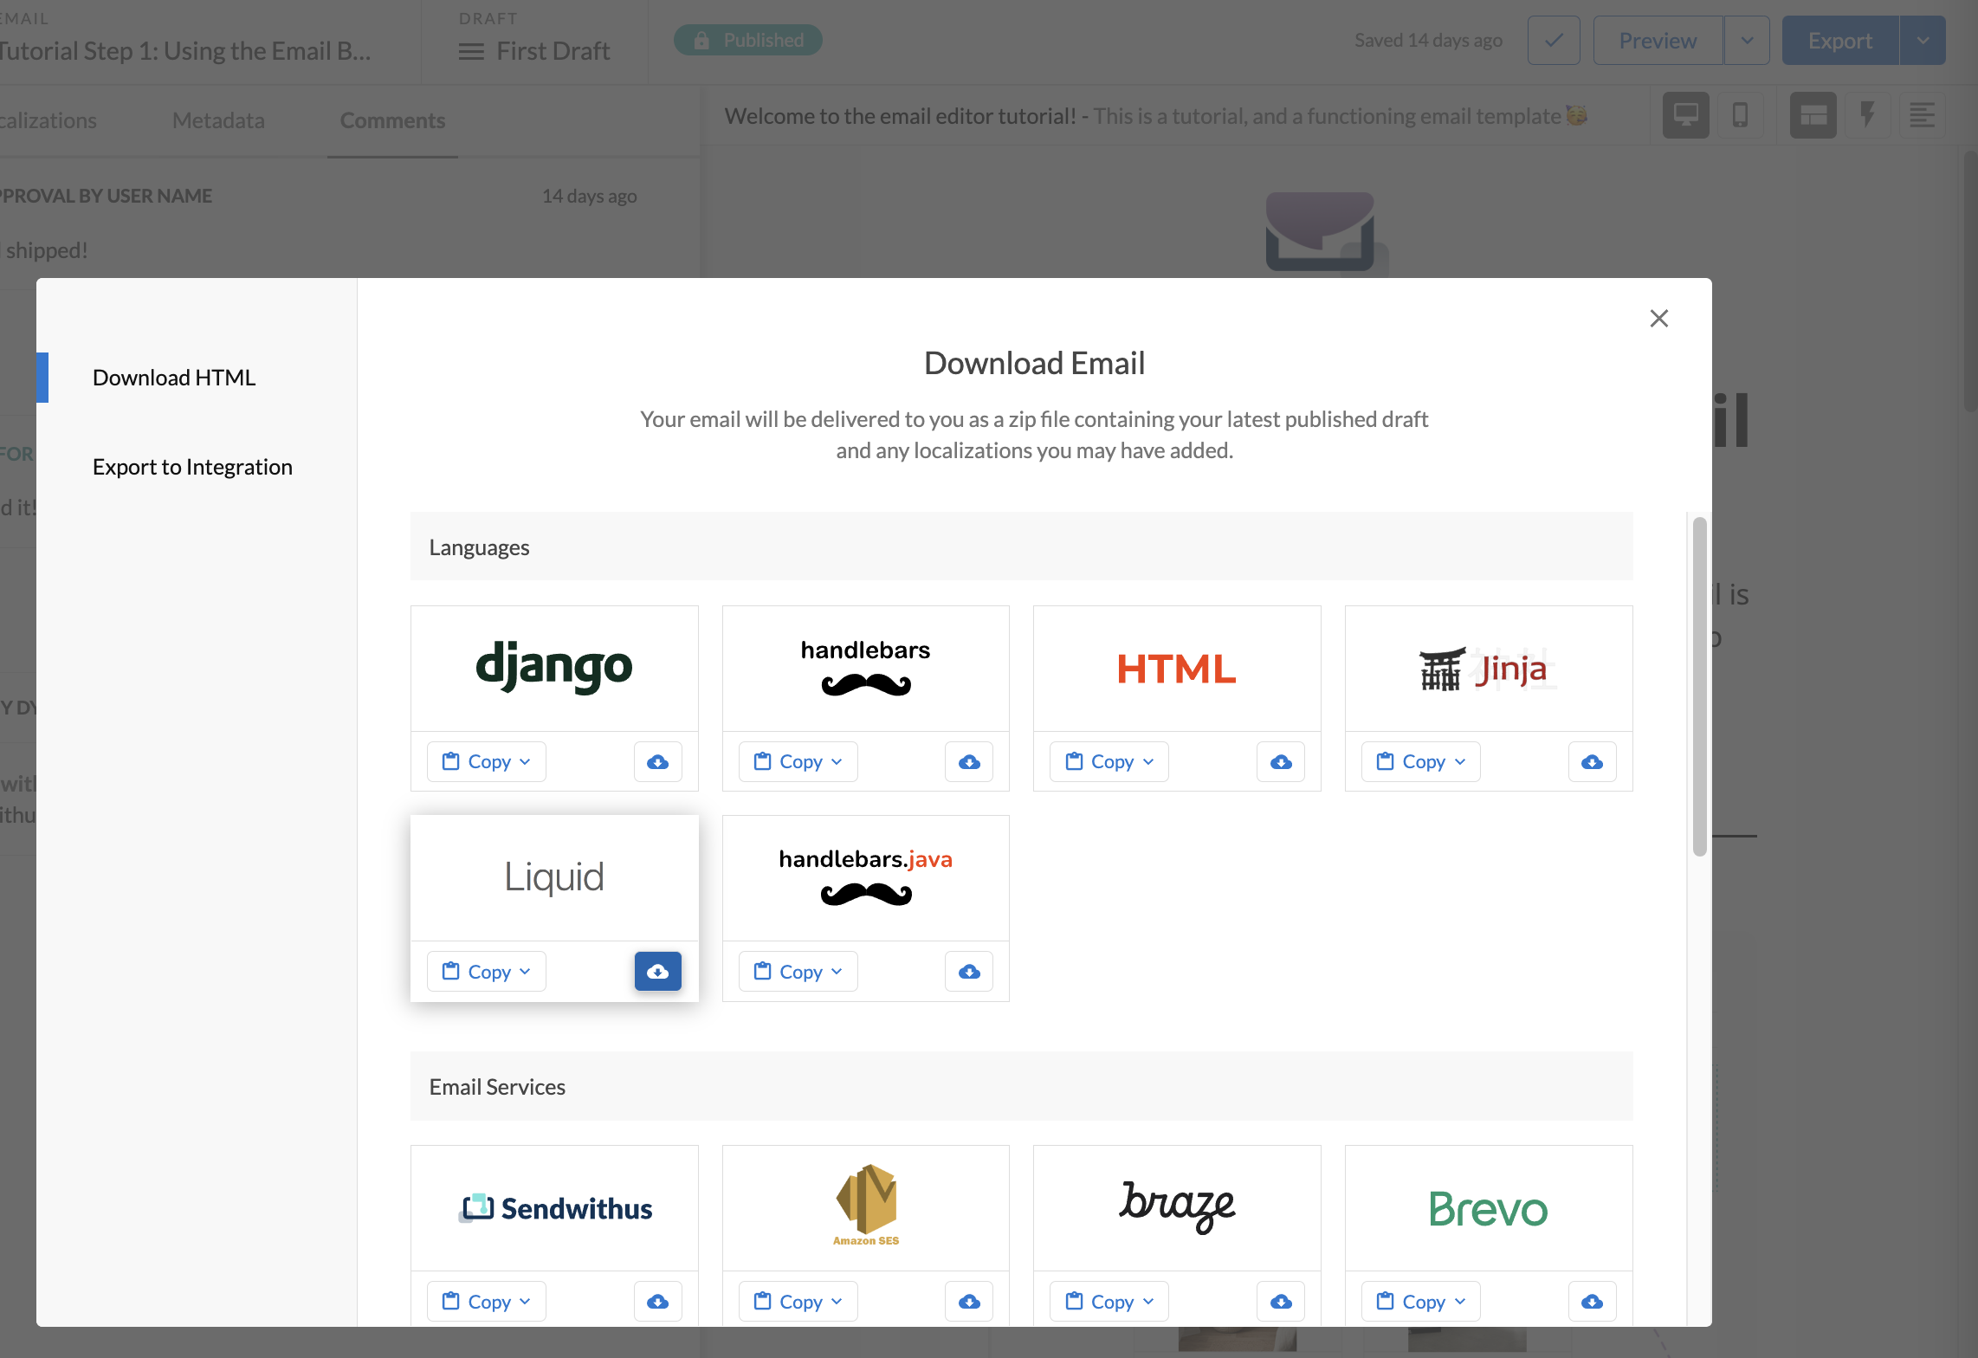Viewport: 1978px width, 1358px height.
Task: Click the handlebars.java download icon
Action: pyautogui.click(x=969, y=970)
